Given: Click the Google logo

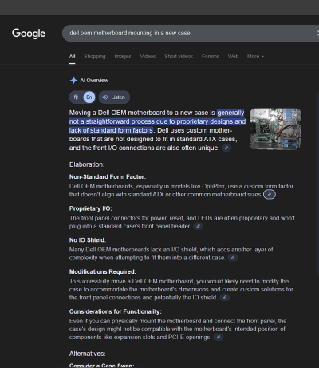Looking at the screenshot, I should [29, 34].
